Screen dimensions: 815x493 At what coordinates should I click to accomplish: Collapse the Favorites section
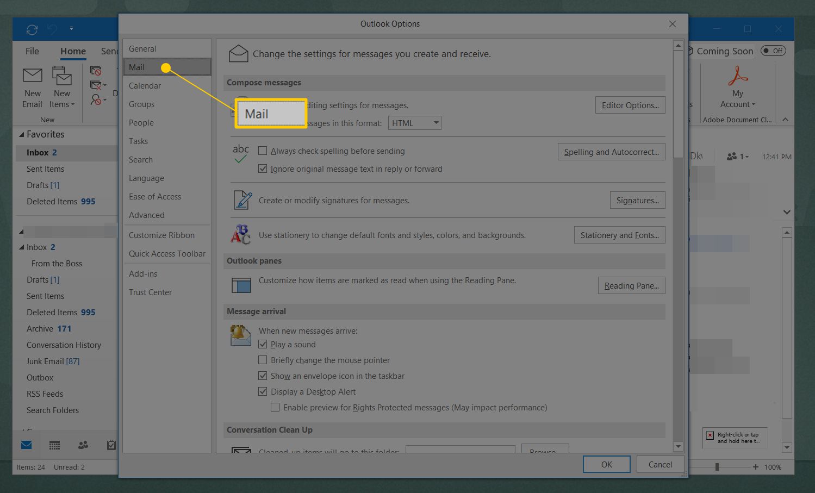(x=22, y=134)
